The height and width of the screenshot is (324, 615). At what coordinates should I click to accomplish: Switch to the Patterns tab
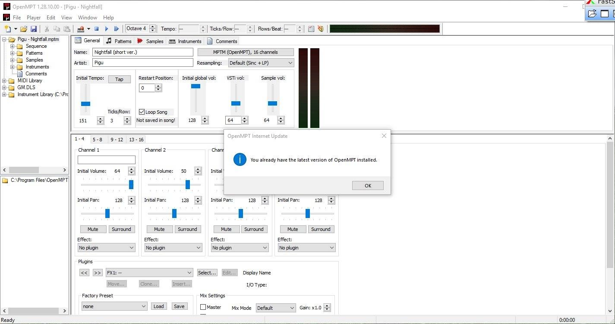click(119, 41)
